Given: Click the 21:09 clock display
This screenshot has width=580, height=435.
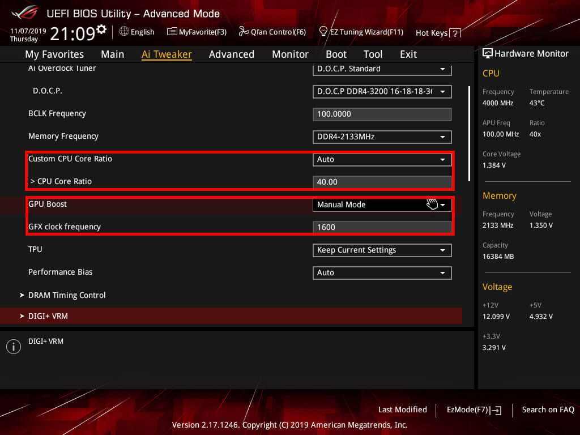Looking at the screenshot, I should (72, 33).
